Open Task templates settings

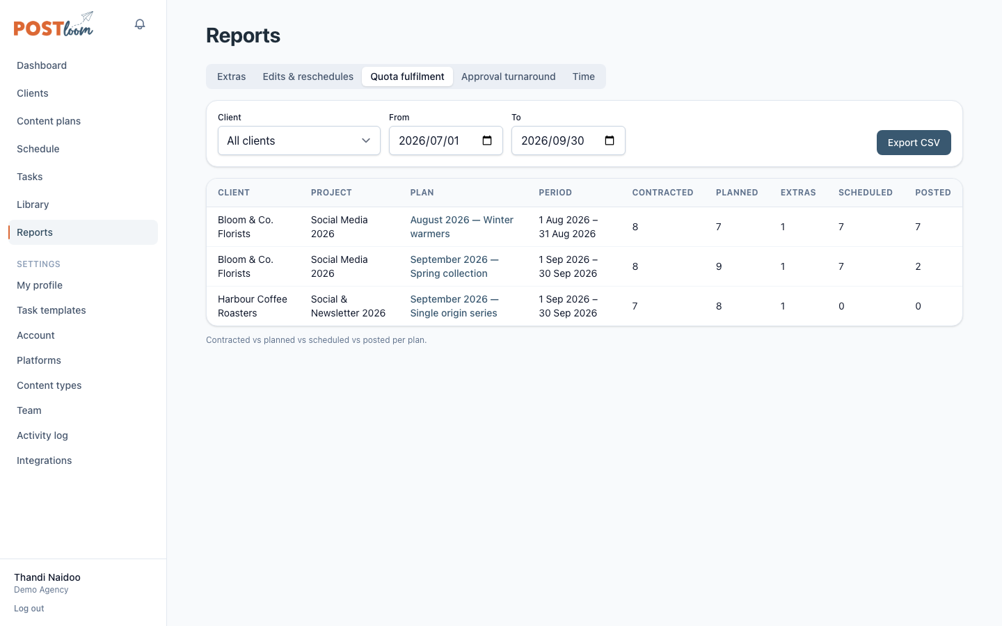click(83, 310)
